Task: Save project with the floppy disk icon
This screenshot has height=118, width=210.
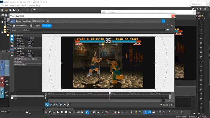Action: coord(10,10)
